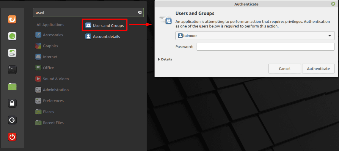Click the Authenticate button

pos(318,69)
